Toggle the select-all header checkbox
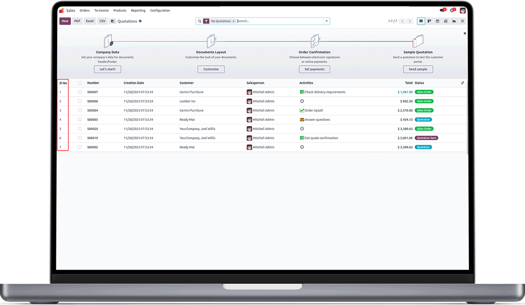This screenshot has width=525, height=305. [x=80, y=83]
